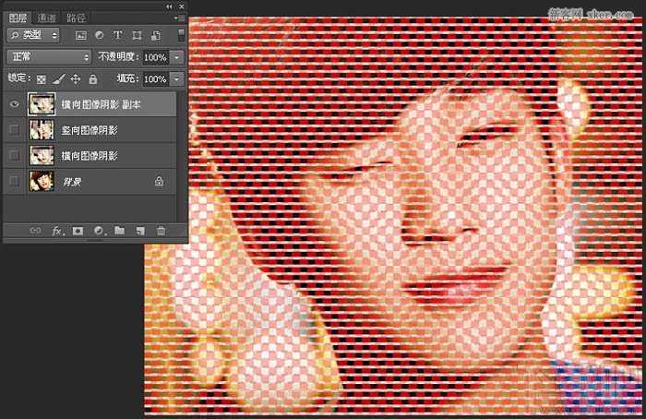Collapse the panel with double-arrow icon

169,6
